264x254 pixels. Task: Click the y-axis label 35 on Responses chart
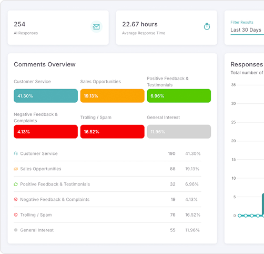click(x=233, y=85)
